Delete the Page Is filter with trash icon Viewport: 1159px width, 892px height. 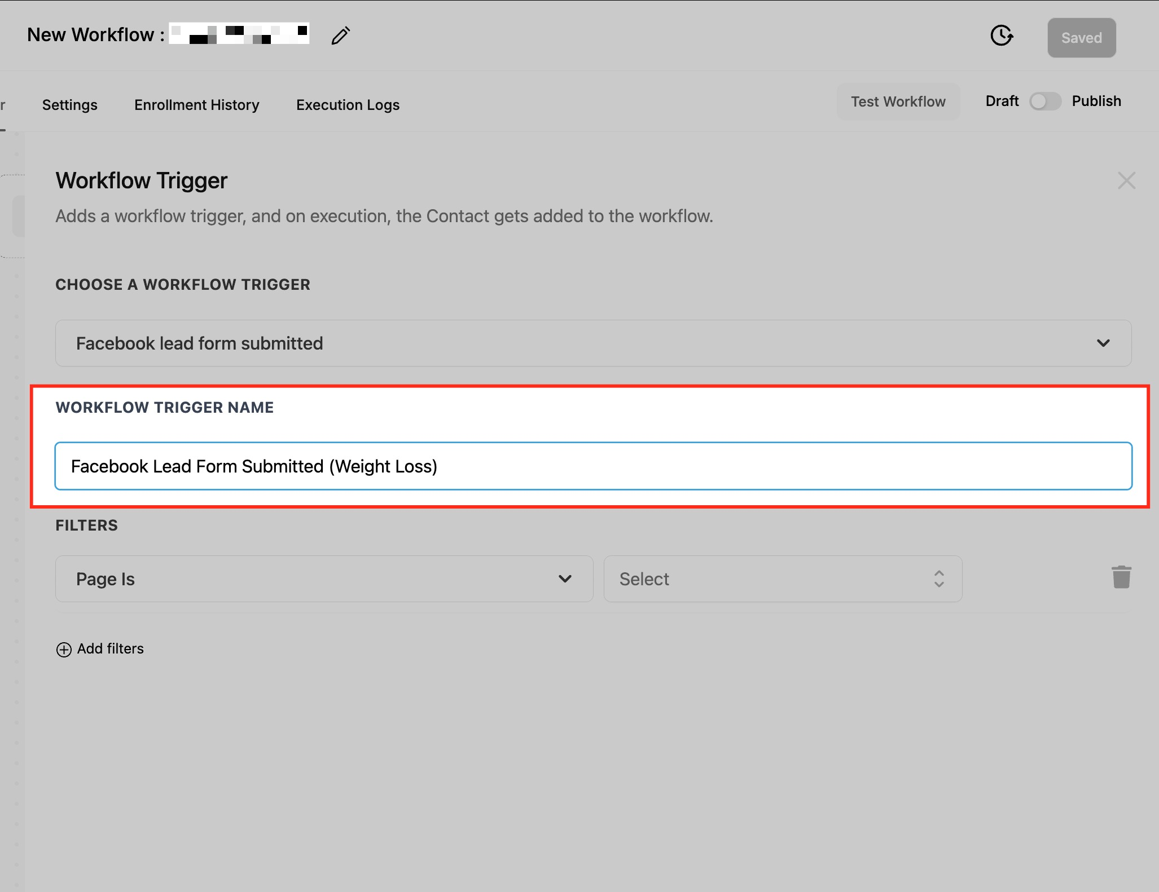click(1121, 577)
